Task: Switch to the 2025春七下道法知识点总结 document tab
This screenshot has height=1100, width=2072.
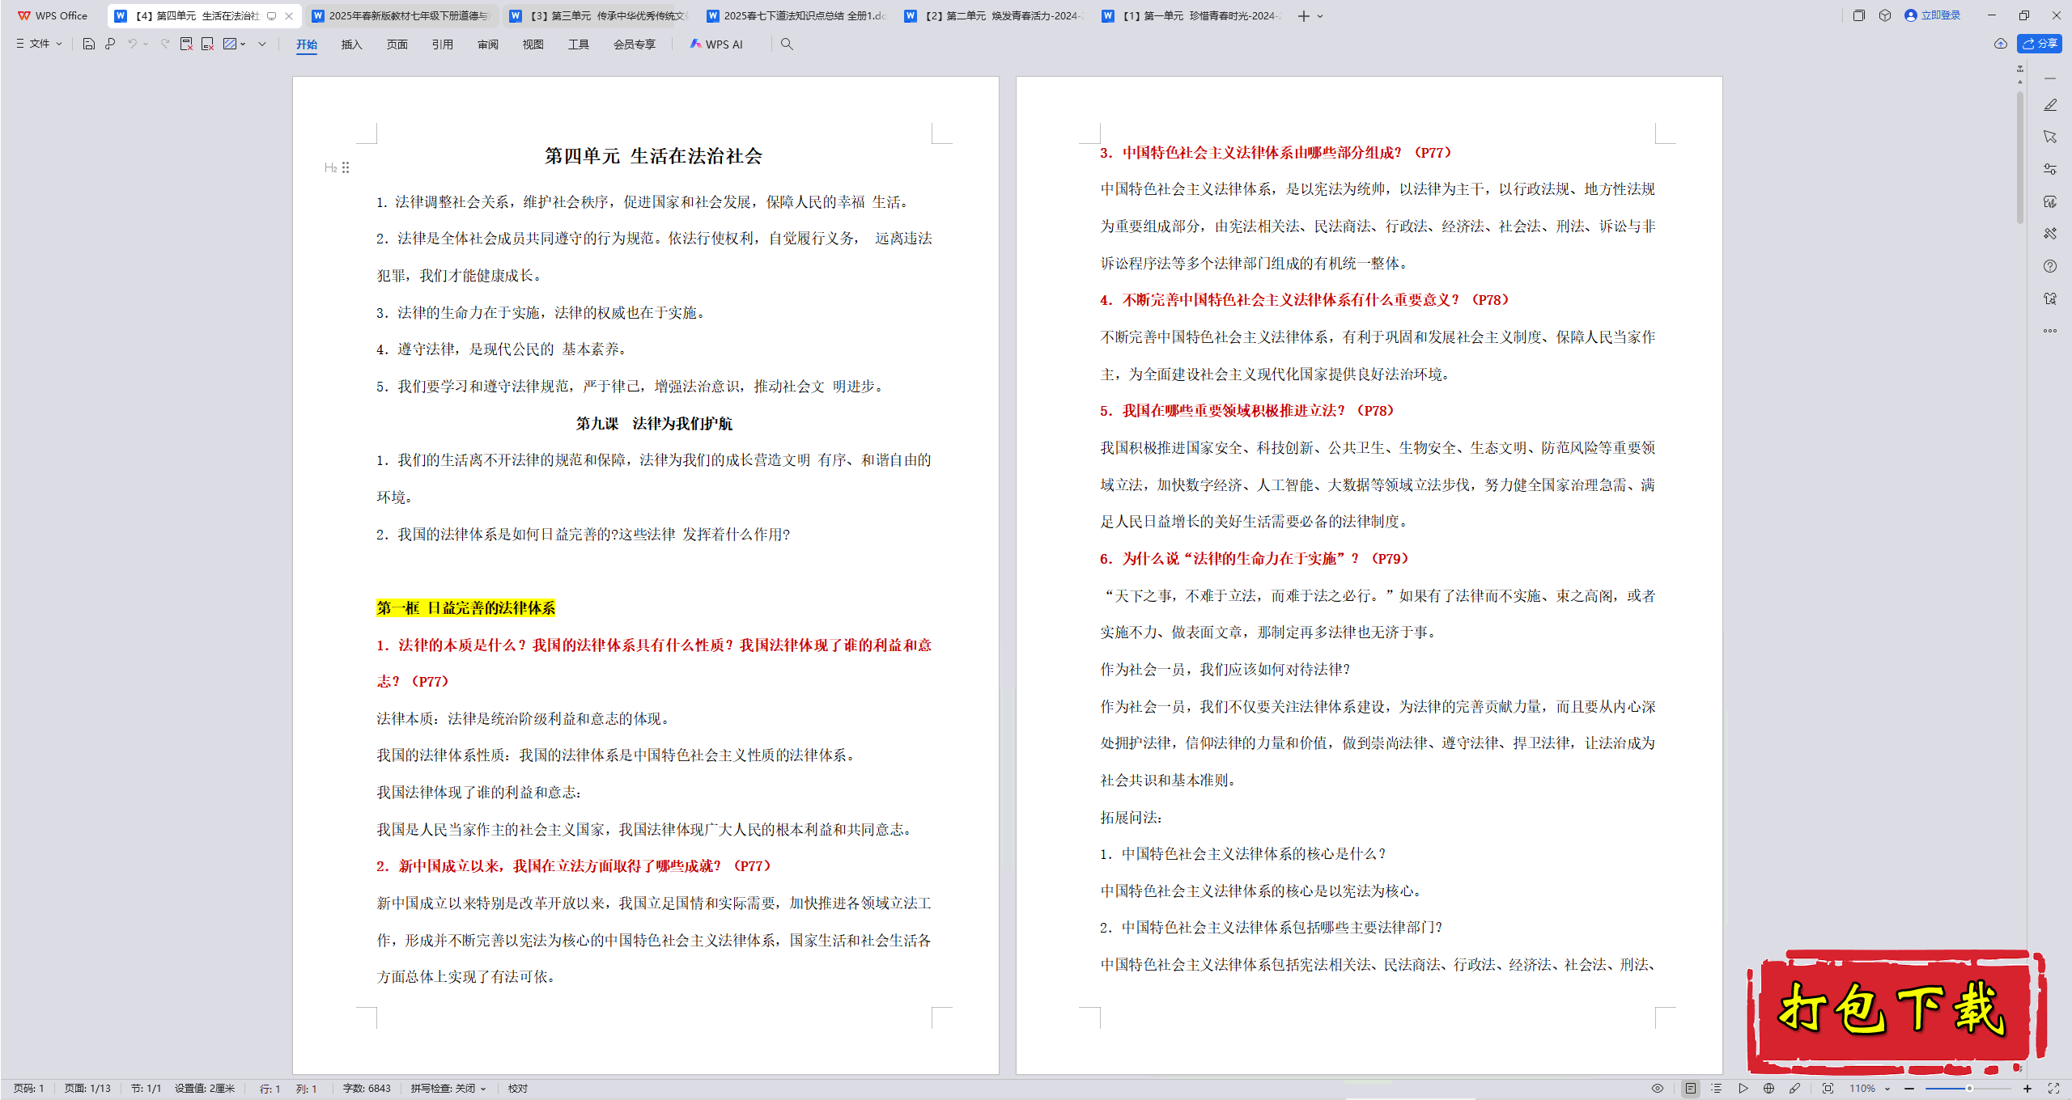Action: tap(796, 15)
